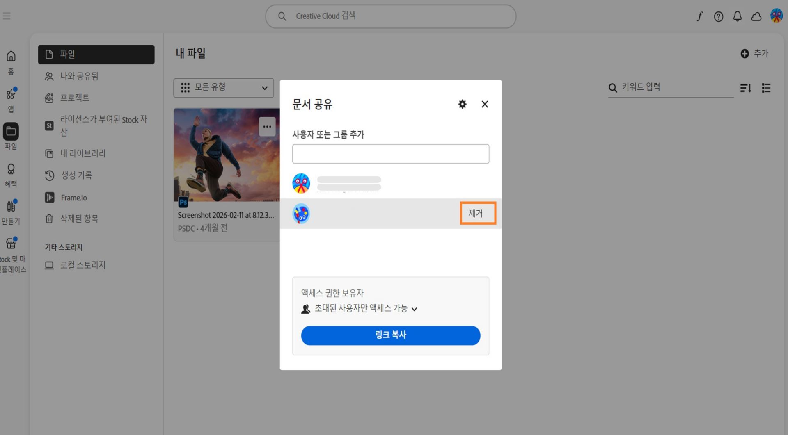Click the 추가 add button
Image resolution: width=788 pixels, height=435 pixels.
coord(754,54)
